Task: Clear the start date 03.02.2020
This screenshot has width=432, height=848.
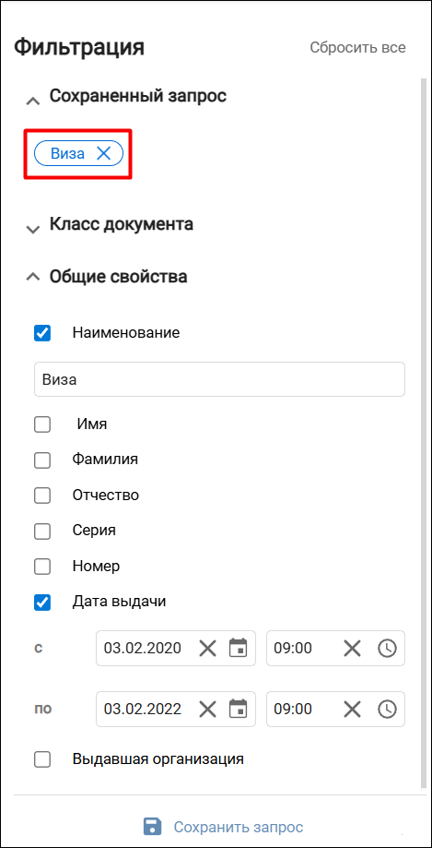Action: (x=207, y=648)
